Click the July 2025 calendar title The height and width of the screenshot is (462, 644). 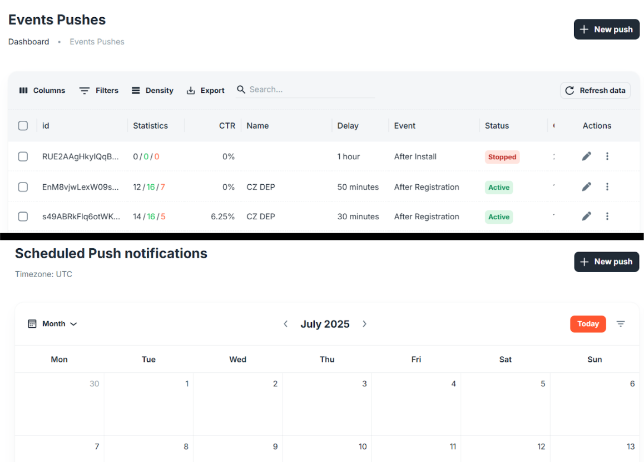click(325, 324)
